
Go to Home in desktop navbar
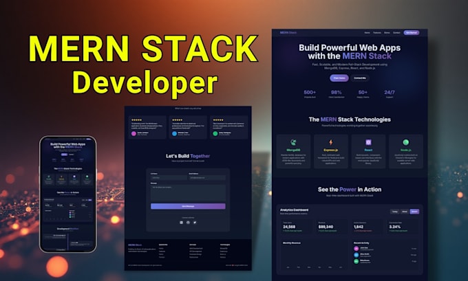pyautogui.click(x=367, y=33)
